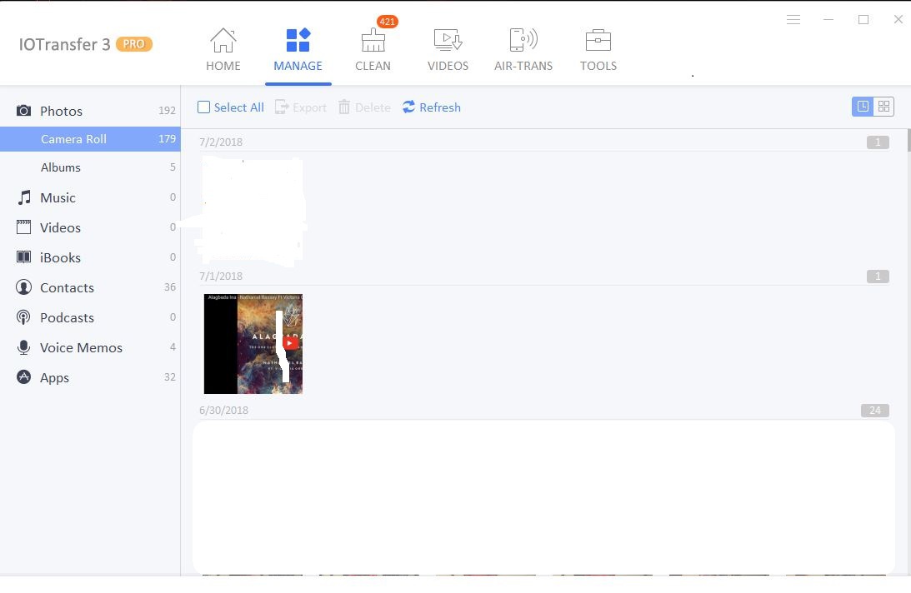The image size is (911, 593).
Task: Open AIR-TRANS wireless transfer icon
Action: (523, 40)
